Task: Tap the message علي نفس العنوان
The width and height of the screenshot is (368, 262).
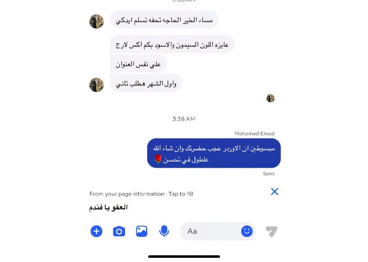Action: coord(138,64)
